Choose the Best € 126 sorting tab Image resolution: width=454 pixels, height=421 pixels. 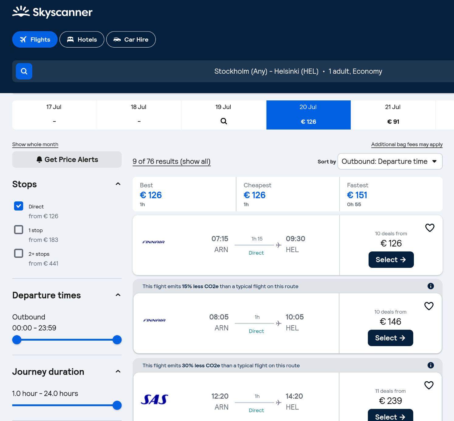pos(184,194)
